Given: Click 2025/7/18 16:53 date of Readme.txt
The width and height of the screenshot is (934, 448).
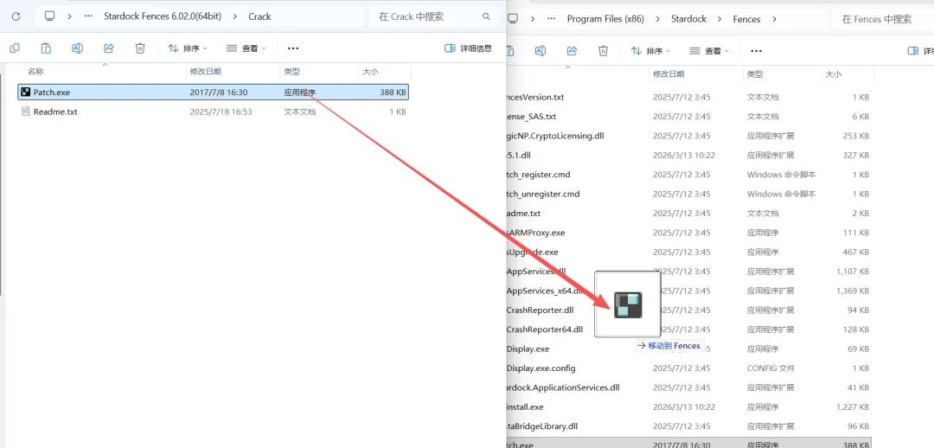Looking at the screenshot, I should pyautogui.click(x=221, y=112).
